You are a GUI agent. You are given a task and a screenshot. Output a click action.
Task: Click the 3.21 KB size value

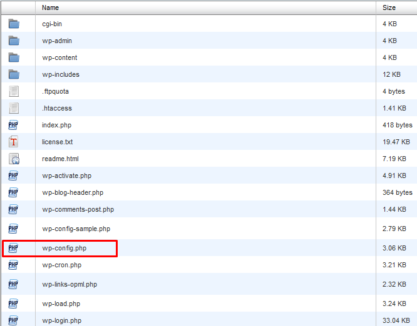[x=394, y=265]
